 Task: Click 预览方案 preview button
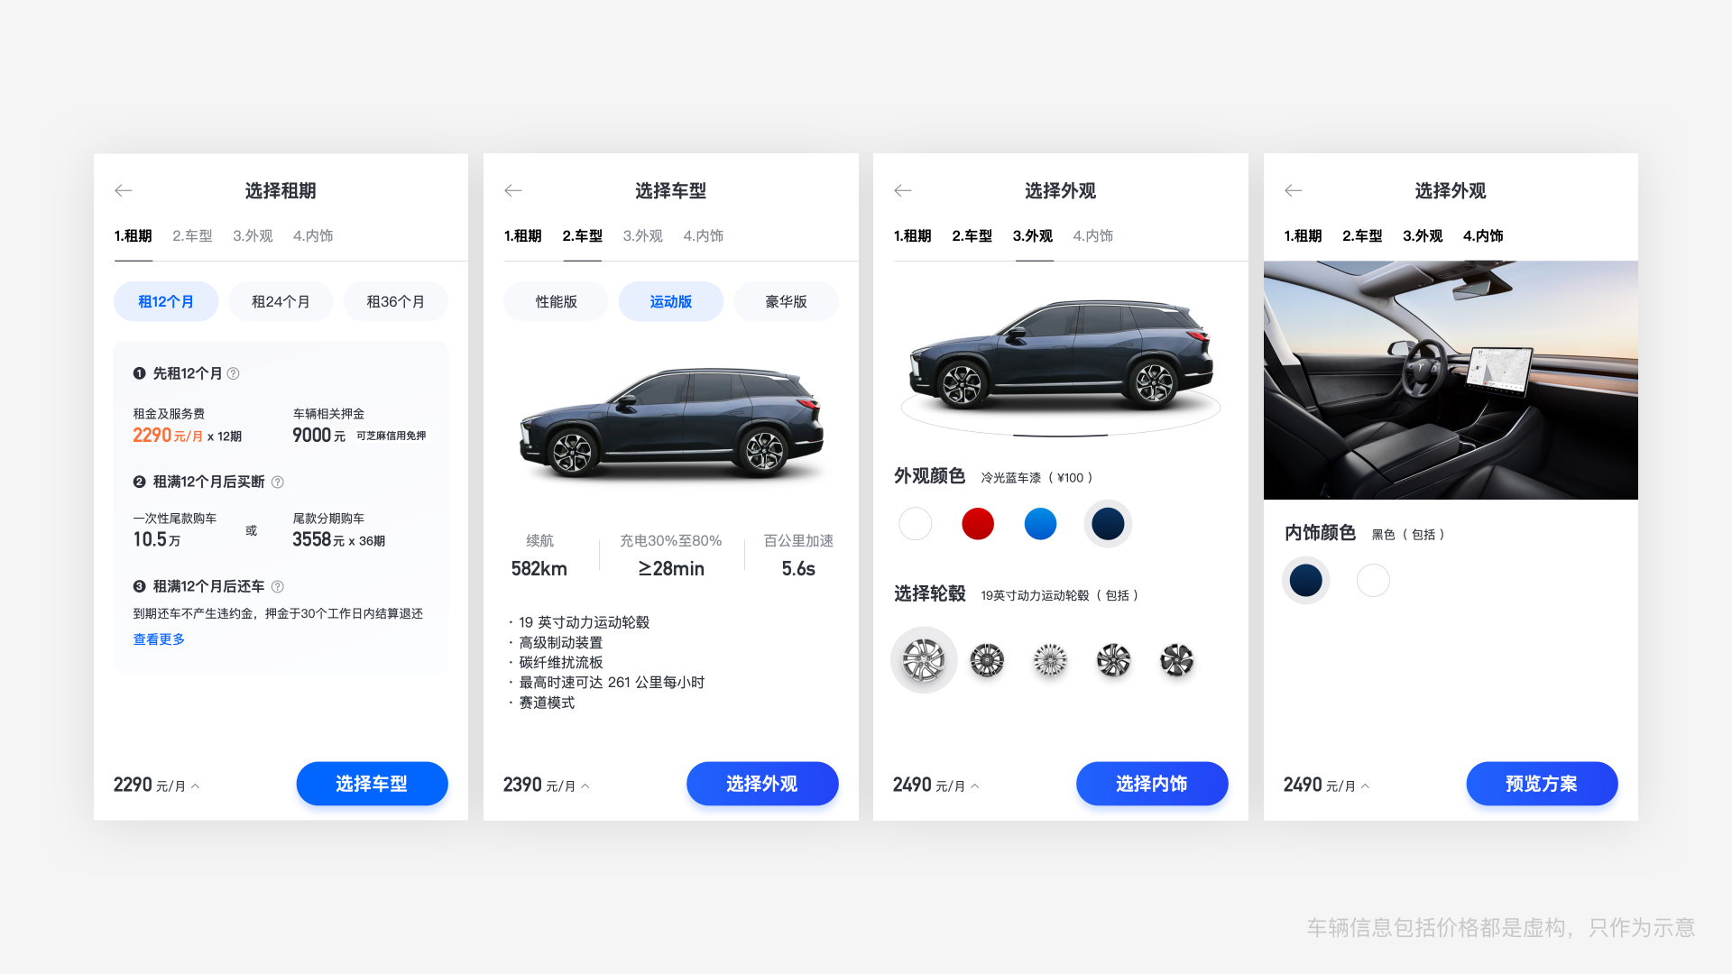(x=1541, y=783)
